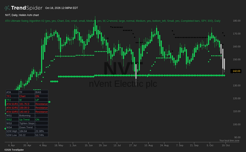This screenshot has width=246, height=152.
Task: Click the 90.00 price axis label
Action: coord(237,137)
